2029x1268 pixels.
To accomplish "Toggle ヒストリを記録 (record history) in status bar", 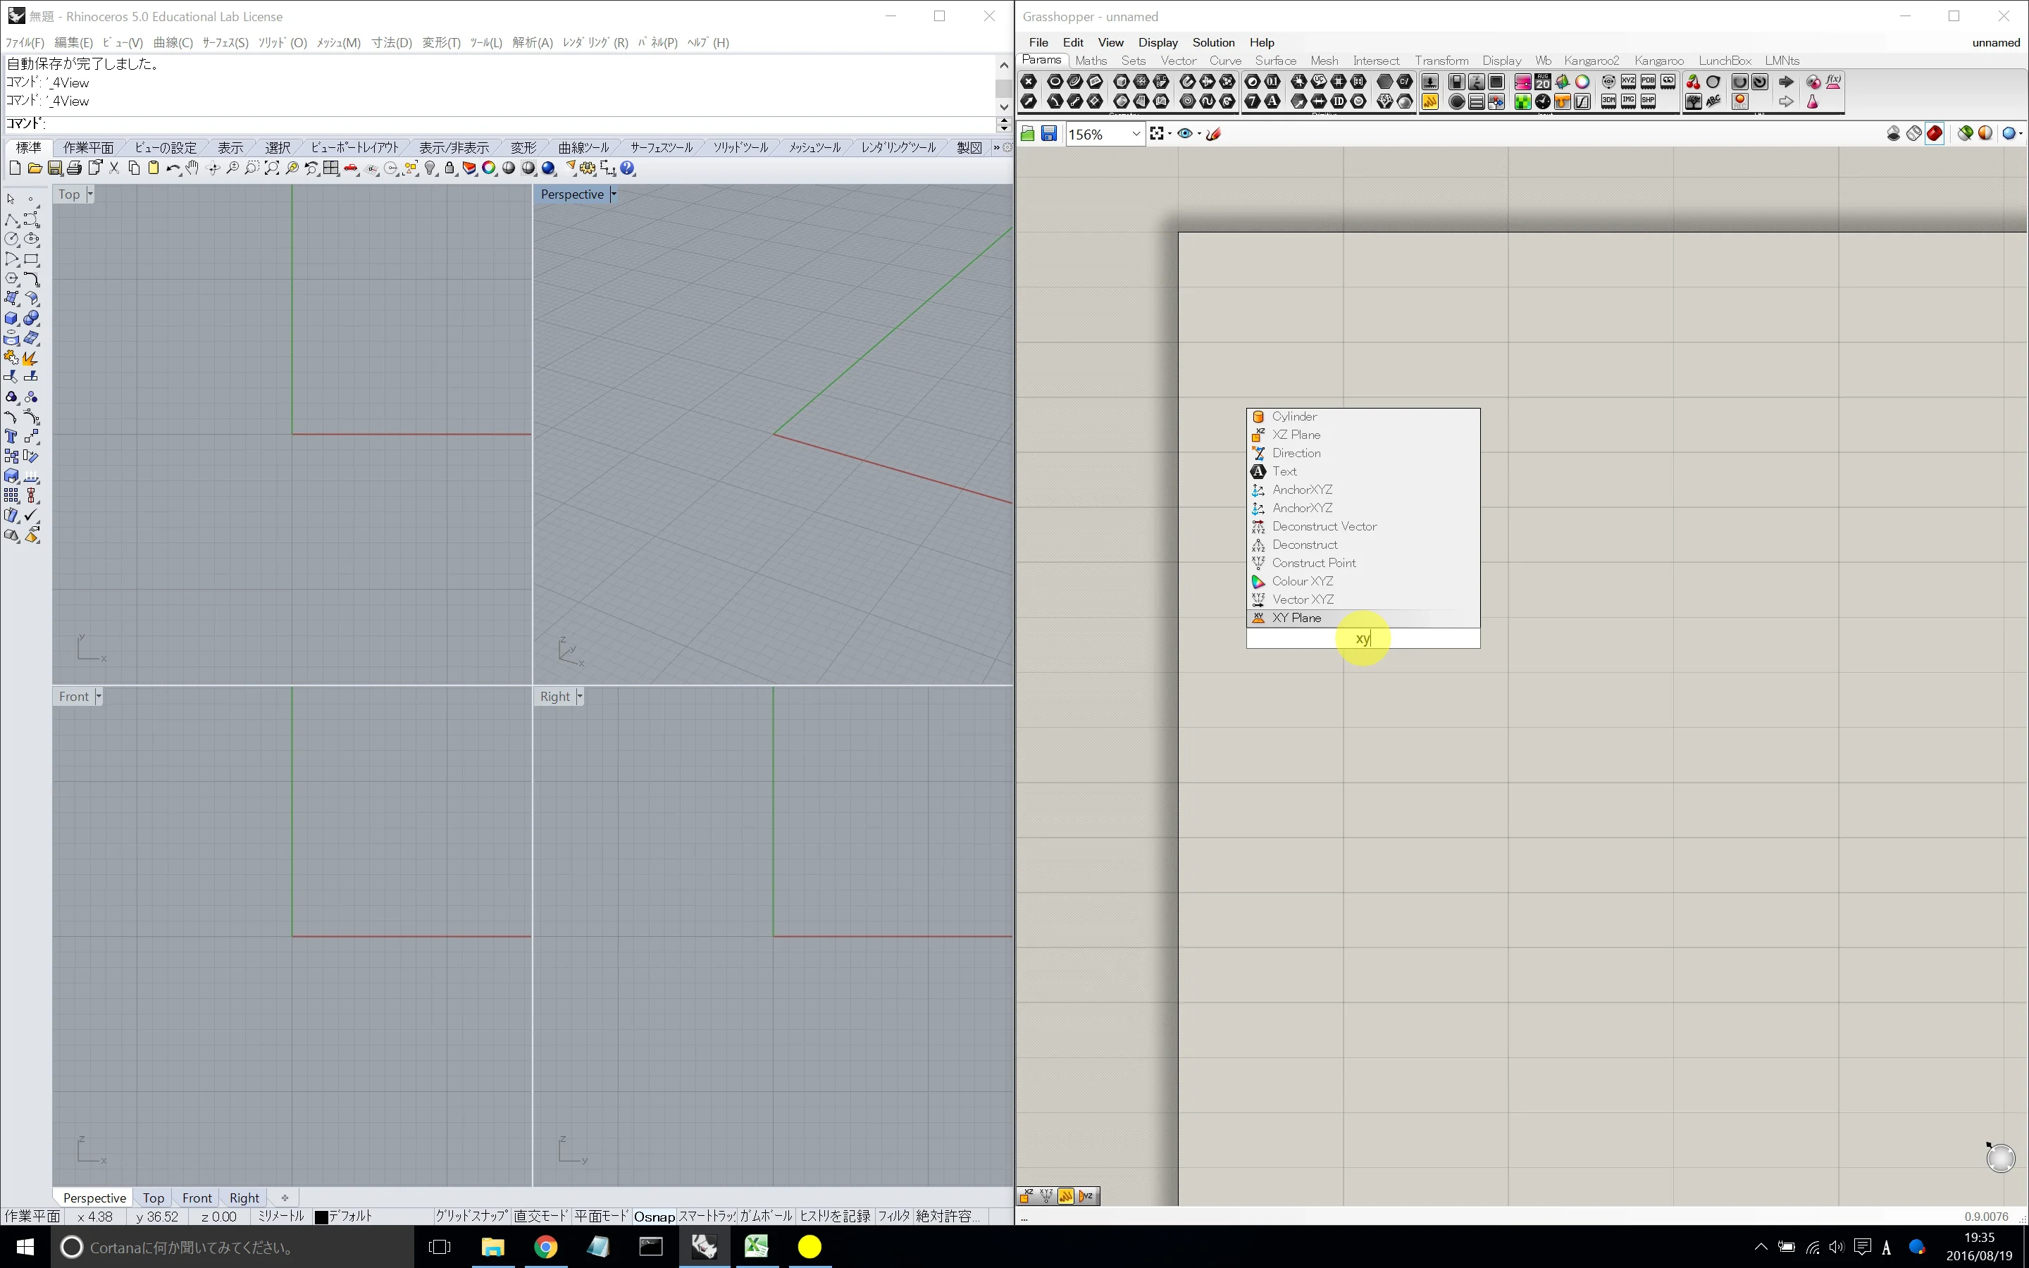I will click(x=835, y=1216).
